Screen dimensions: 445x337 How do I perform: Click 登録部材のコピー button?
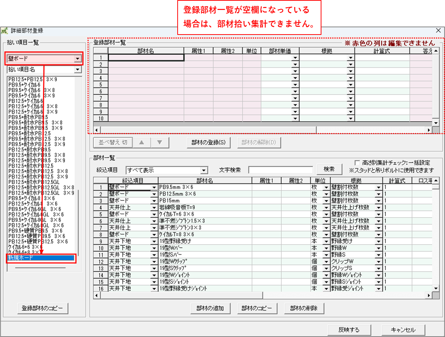point(43,308)
